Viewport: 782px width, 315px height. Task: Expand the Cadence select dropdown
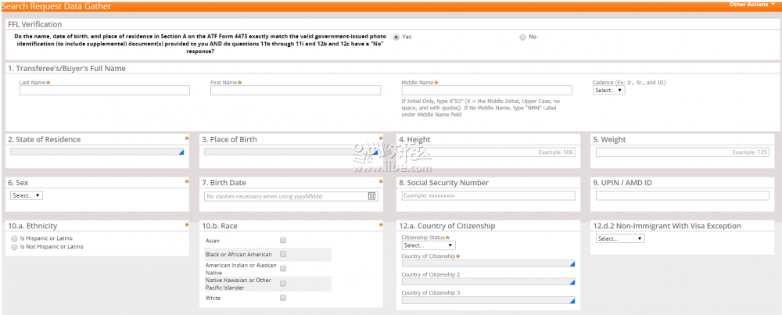click(608, 91)
